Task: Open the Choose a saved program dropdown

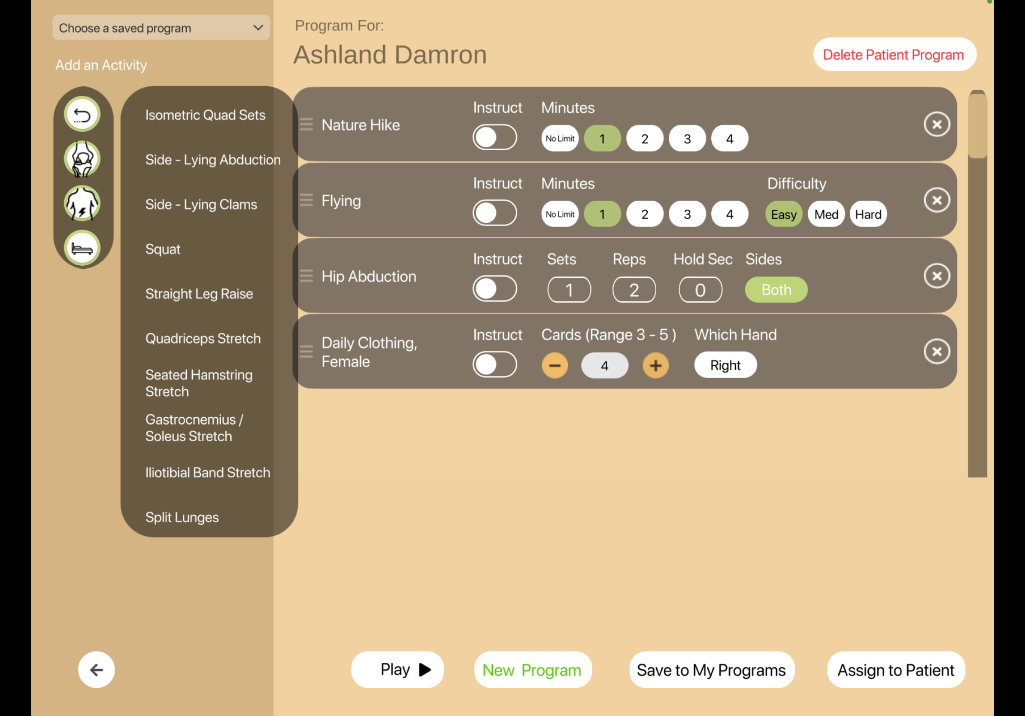Action: pos(161,28)
